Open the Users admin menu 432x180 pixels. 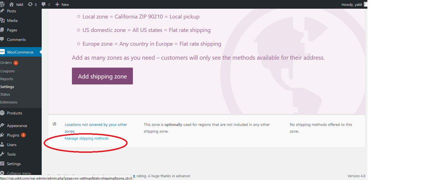(x=12, y=145)
